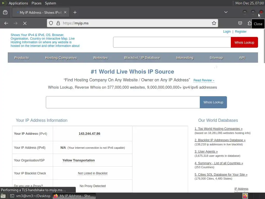
Task: Open the Websites nav menu
Action: click(100, 58)
